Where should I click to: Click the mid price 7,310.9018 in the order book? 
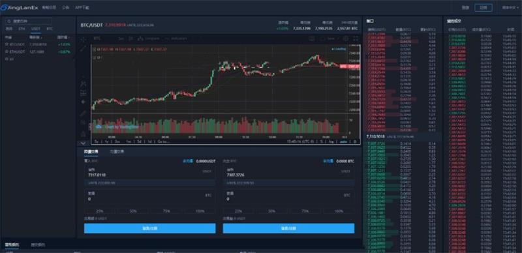pyautogui.click(x=376, y=136)
